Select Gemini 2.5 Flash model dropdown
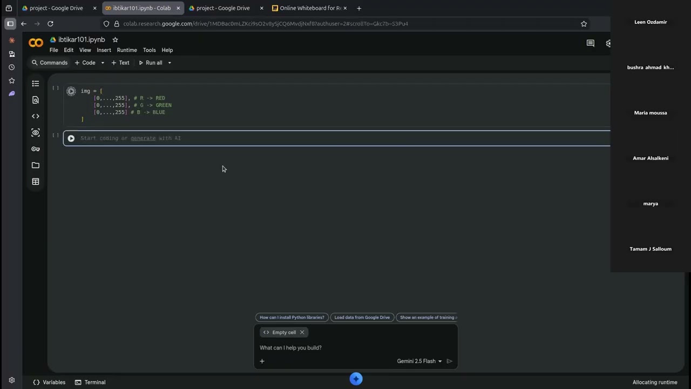 click(x=419, y=361)
